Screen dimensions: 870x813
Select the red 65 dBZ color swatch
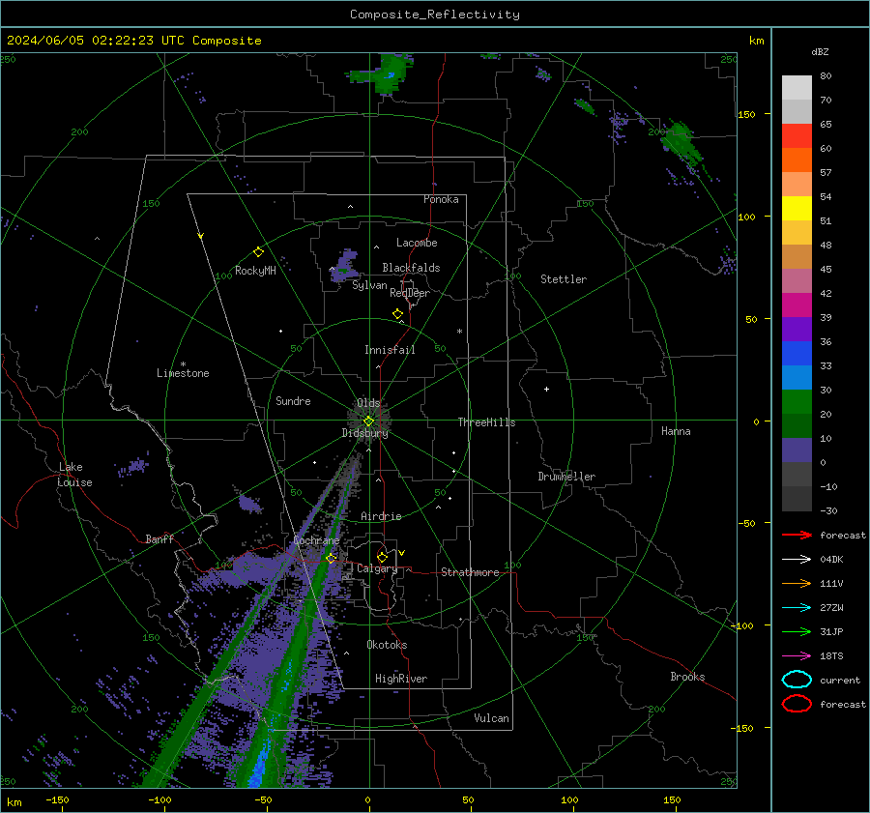coord(797,135)
